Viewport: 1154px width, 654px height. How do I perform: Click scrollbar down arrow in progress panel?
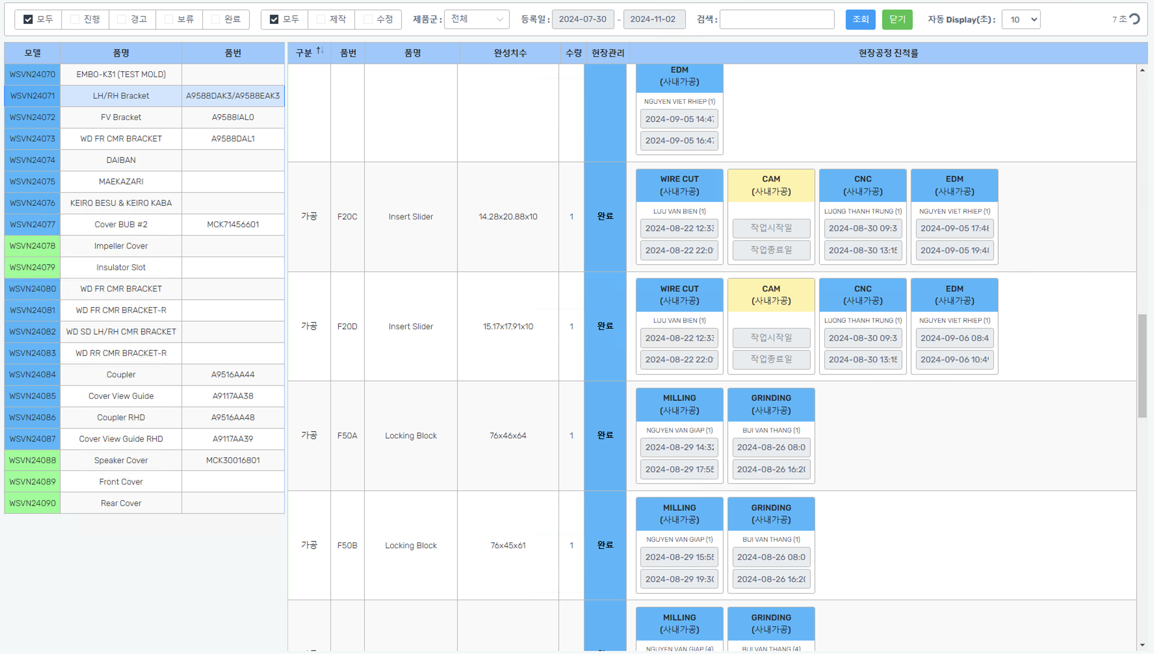pyautogui.click(x=1142, y=645)
